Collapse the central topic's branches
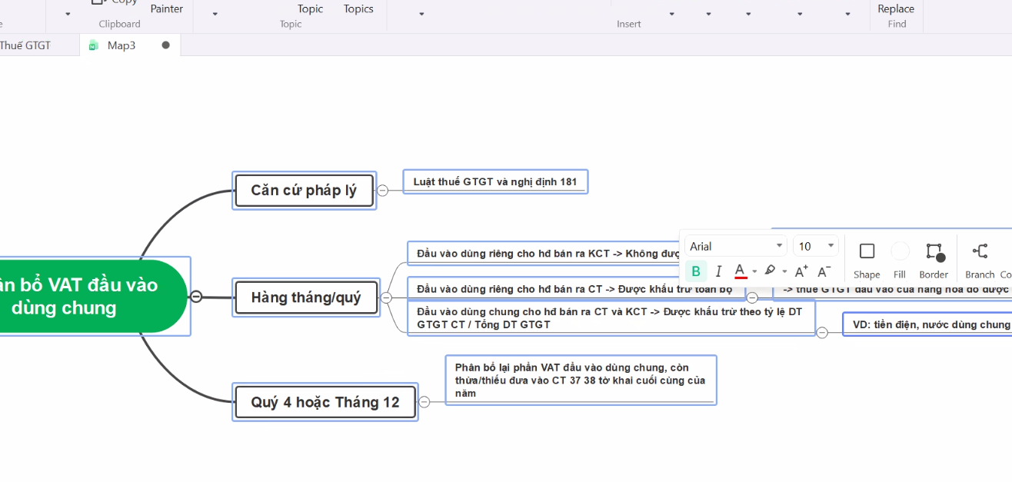 coord(196,296)
